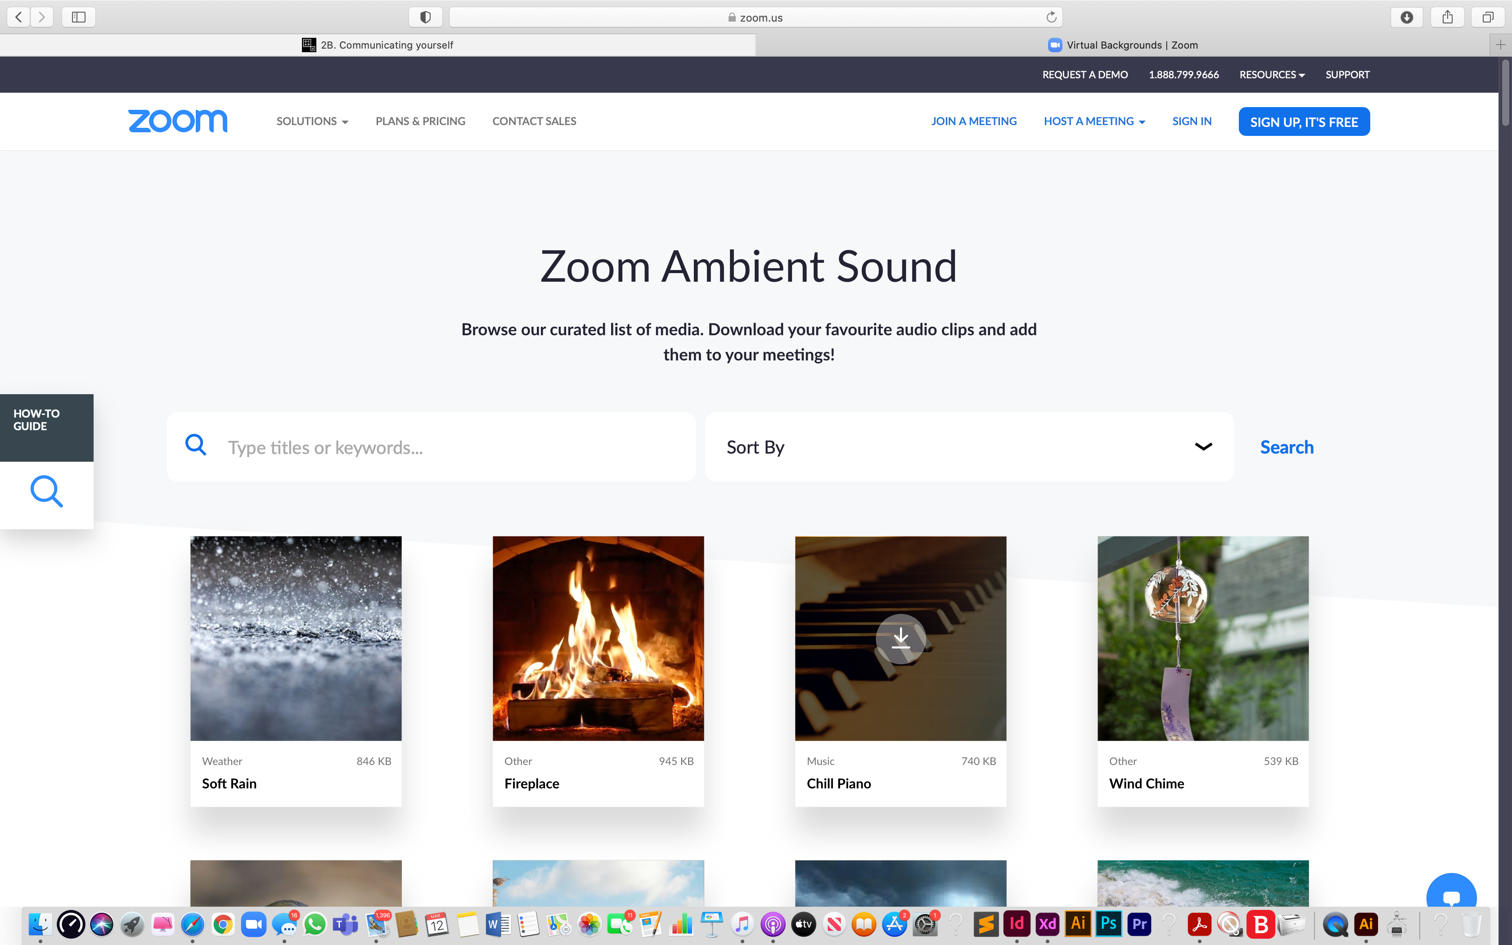Click the Safari sidebar toggle icon
The image size is (1512, 945).
tap(79, 17)
